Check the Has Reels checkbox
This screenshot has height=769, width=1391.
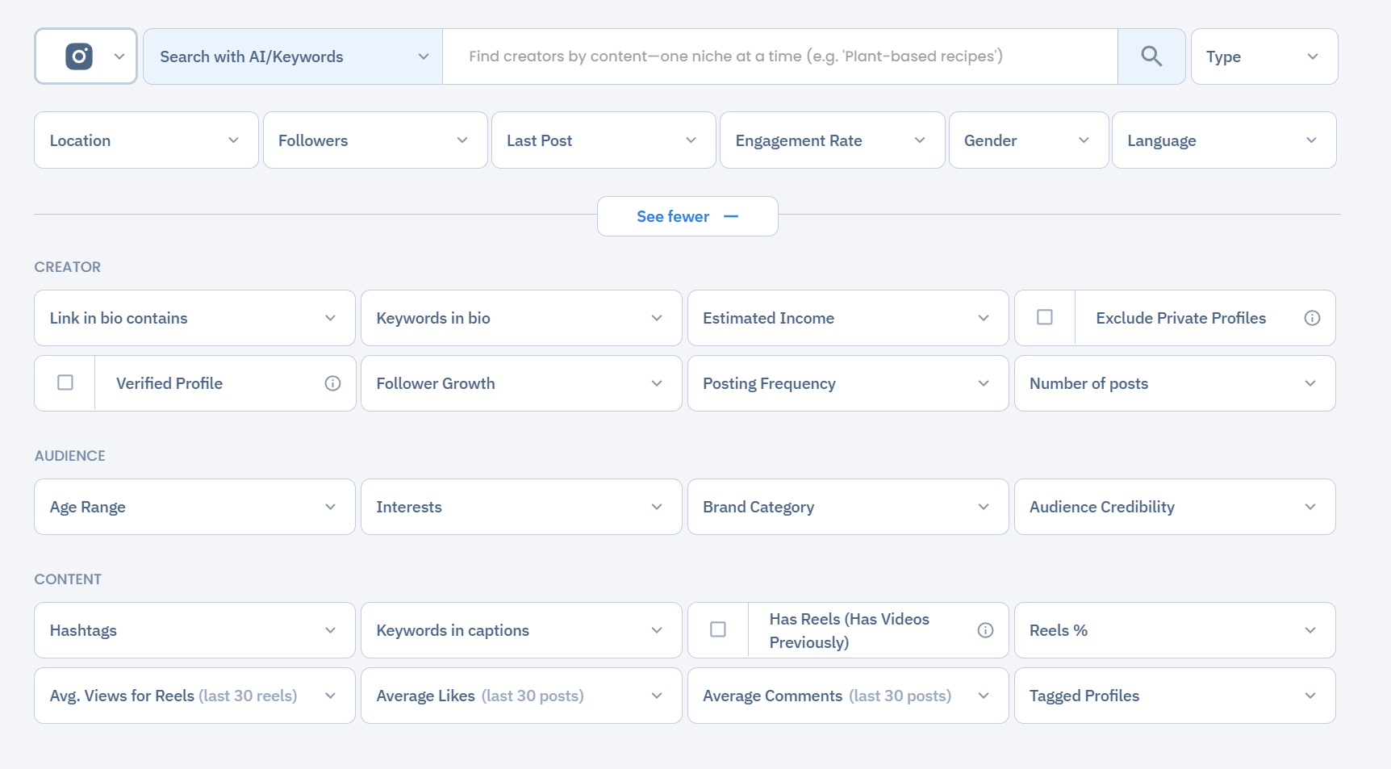point(718,629)
